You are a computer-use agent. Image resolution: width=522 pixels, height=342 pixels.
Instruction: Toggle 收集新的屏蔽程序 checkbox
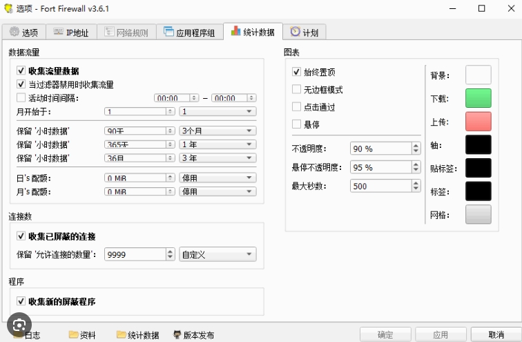point(21,301)
